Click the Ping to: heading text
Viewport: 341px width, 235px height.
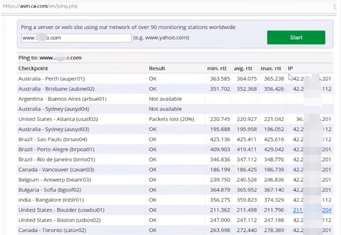(50, 58)
